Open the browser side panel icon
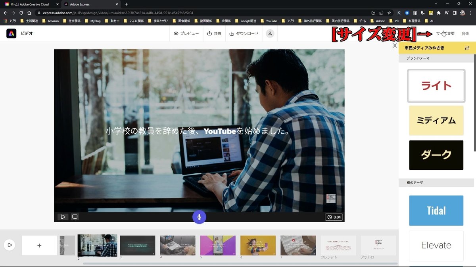The image size is (476, 267). (x=455, y=13)
